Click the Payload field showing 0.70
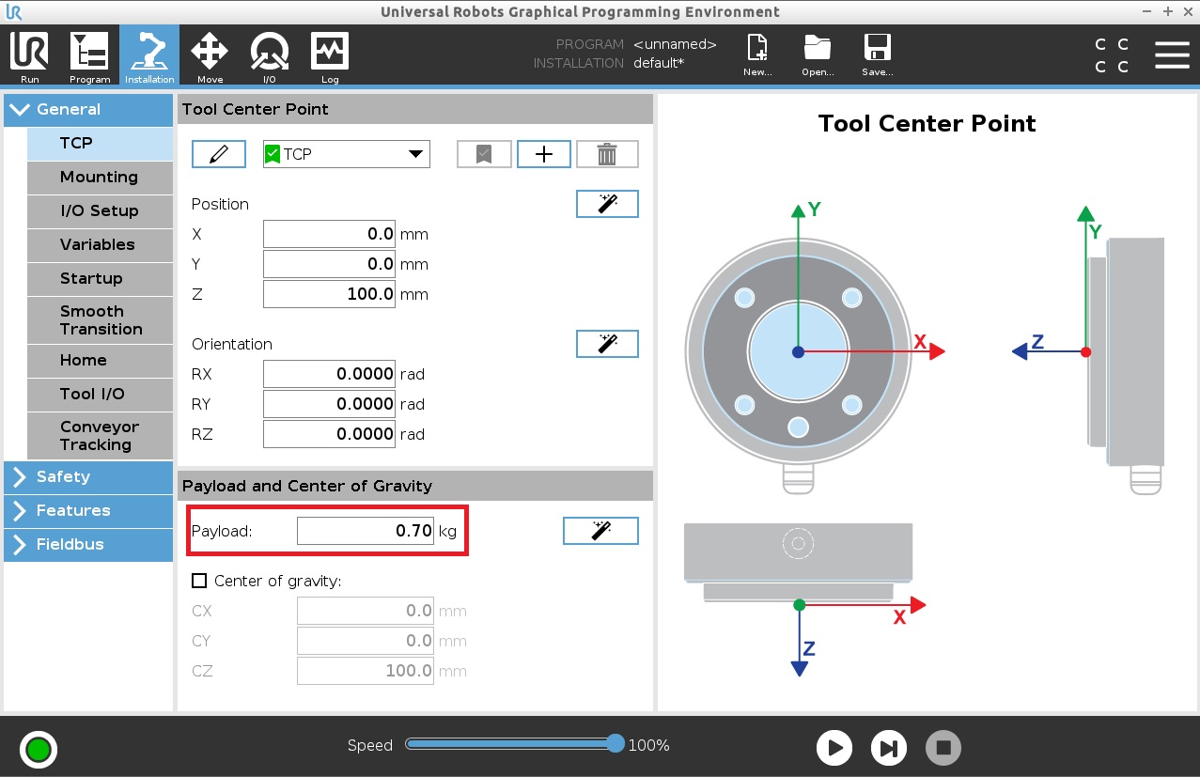This screenshot has height=777, width=1200. (x=366, y=531)
